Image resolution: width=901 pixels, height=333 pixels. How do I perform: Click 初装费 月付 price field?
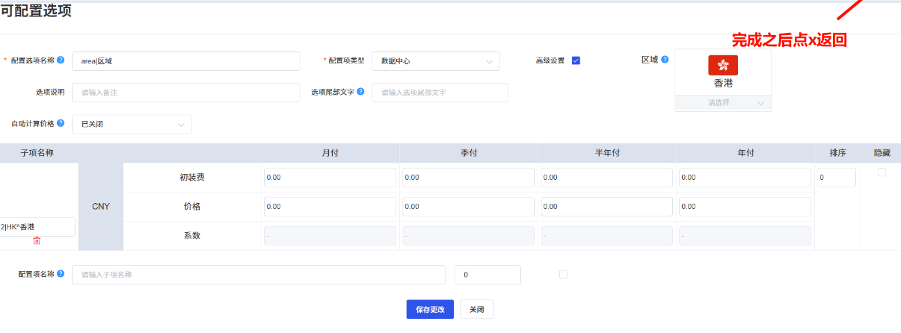click(x=330, y=178)
